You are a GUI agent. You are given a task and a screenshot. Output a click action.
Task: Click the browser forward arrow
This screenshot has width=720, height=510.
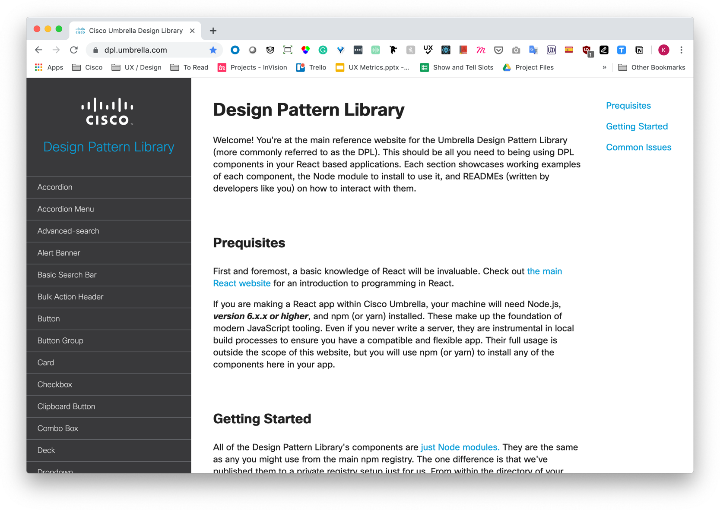coord(56,50)
